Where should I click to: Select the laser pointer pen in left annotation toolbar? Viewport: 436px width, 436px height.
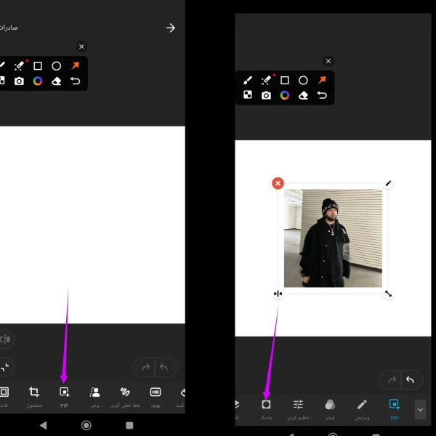[x=20, y=65]
